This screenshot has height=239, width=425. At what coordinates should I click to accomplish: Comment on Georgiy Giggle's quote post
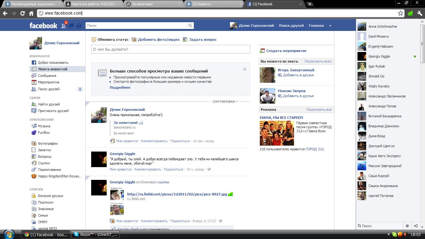point(148,169)
